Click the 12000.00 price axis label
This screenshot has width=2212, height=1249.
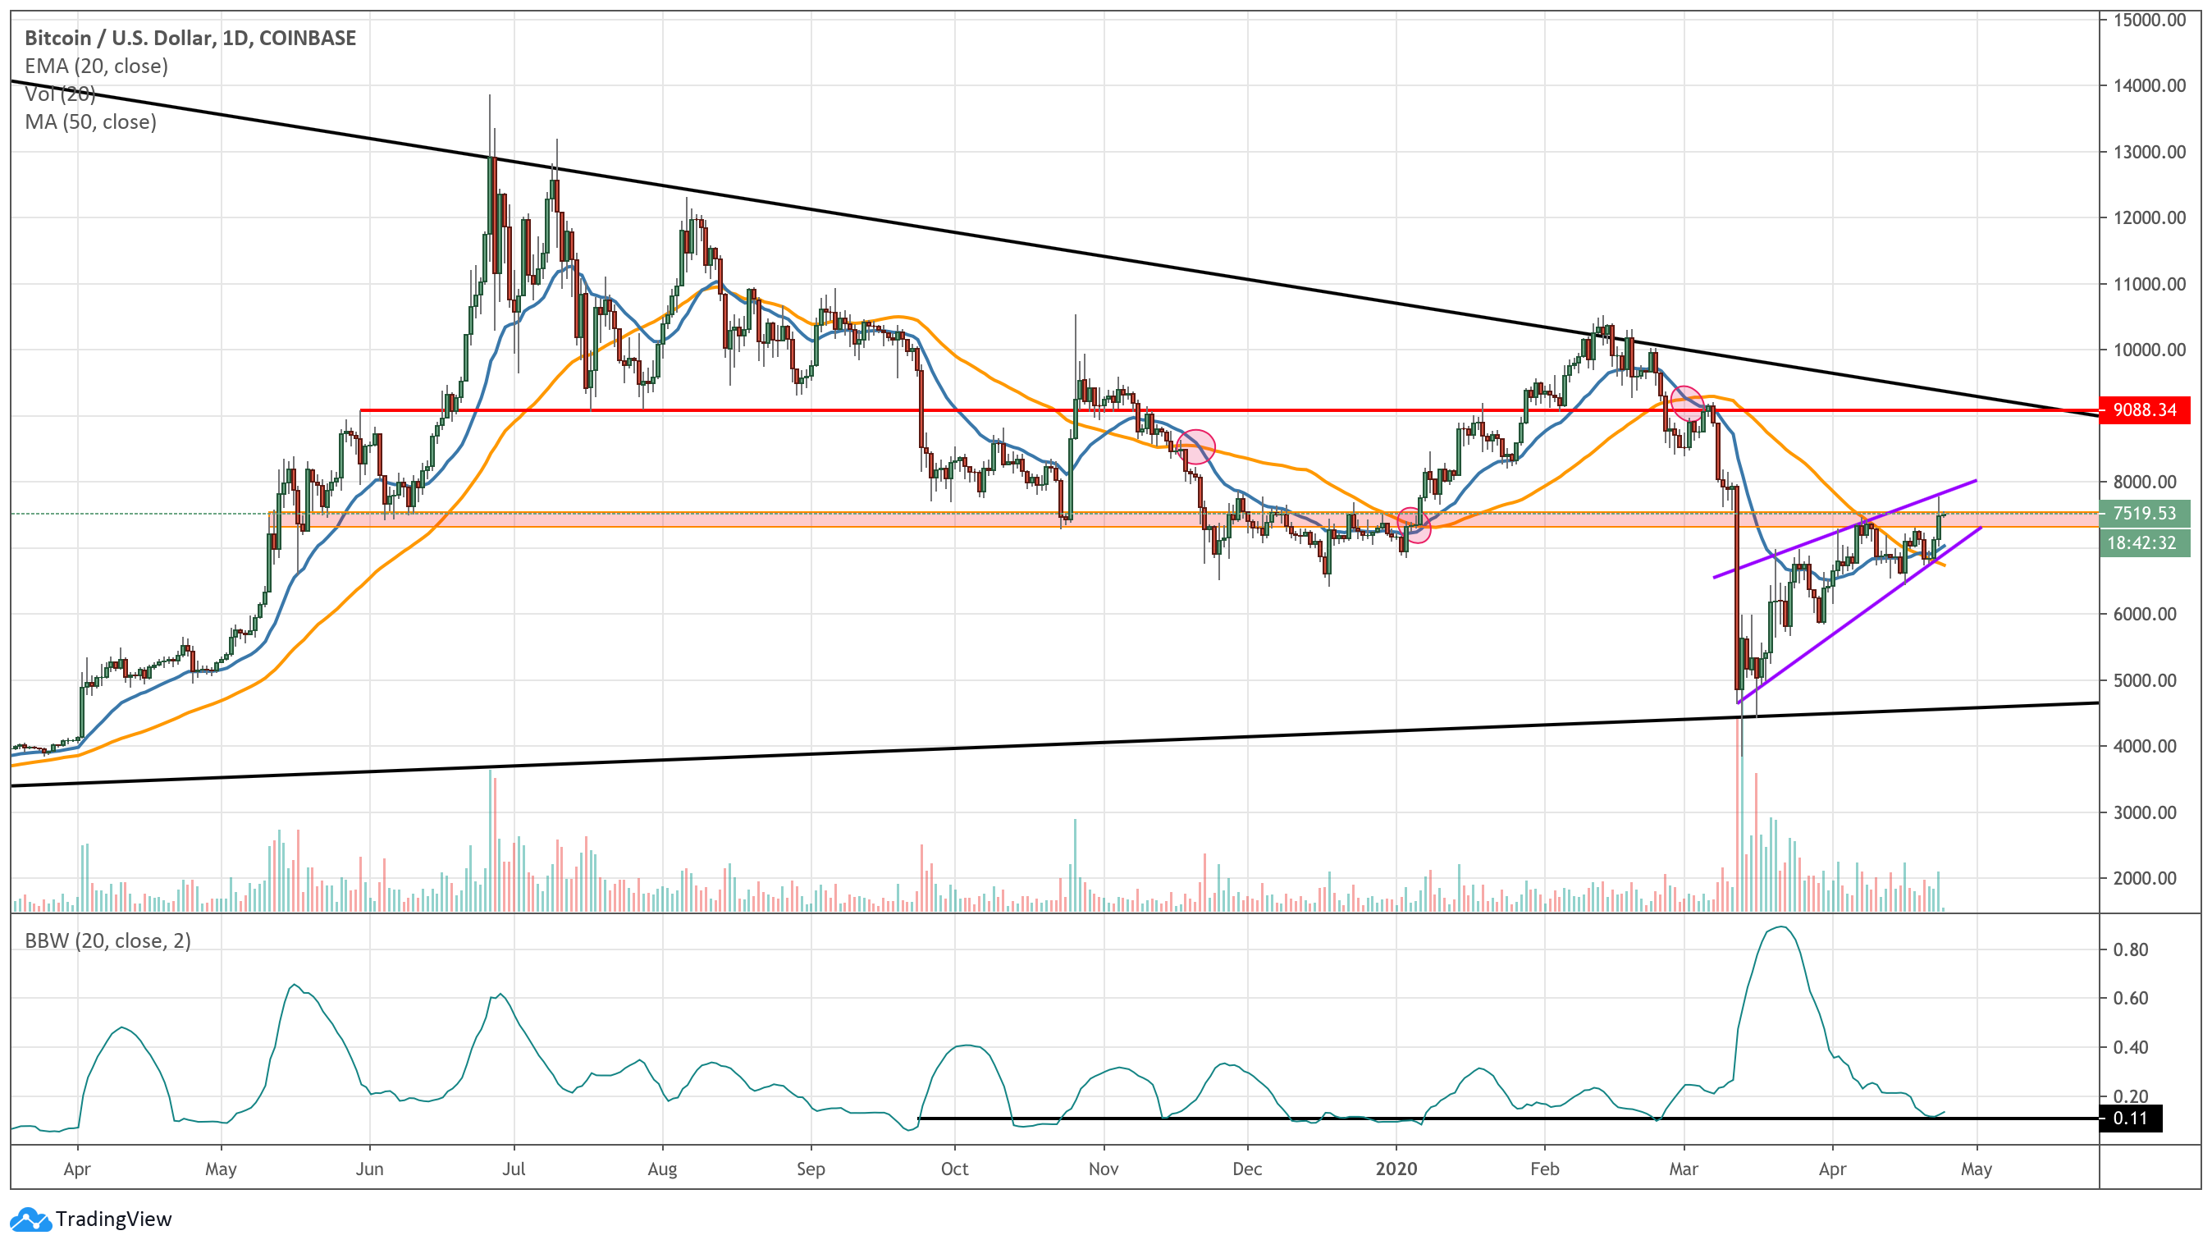click(x=2150, y=217)
